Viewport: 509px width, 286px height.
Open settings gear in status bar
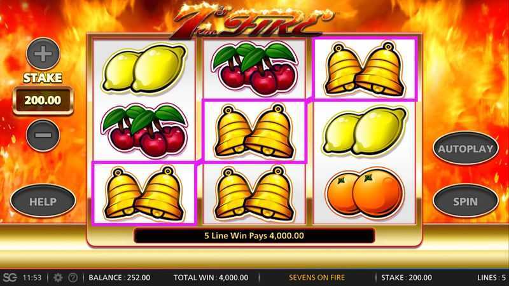58,278
